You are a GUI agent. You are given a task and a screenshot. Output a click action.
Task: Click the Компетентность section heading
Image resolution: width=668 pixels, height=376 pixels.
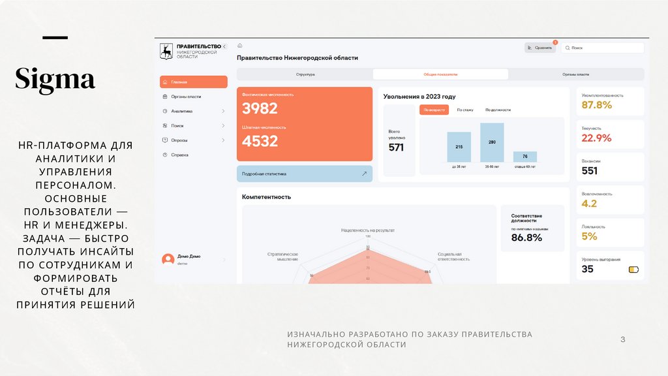(x=266, y=197)
